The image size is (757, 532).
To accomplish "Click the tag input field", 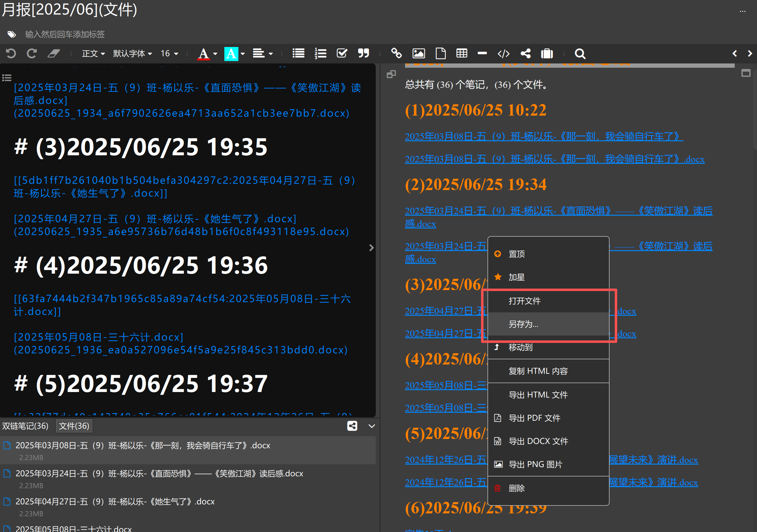I will (x=65, y=34).
